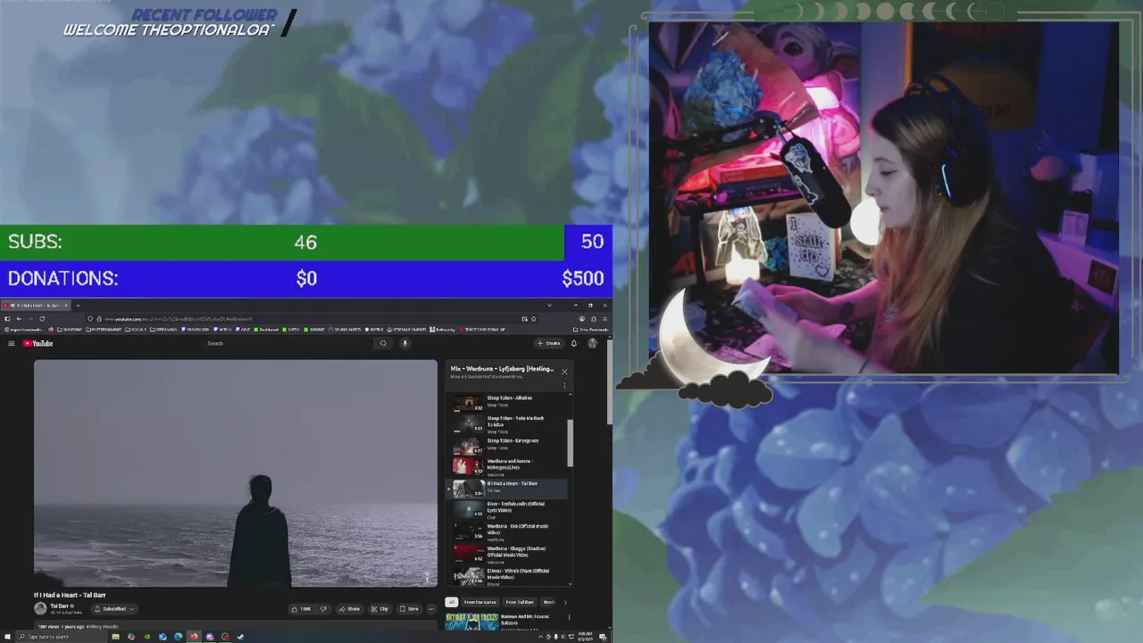1143x643 pixels.
Task: Open more actions ellipsis under video
Action: 431,609
